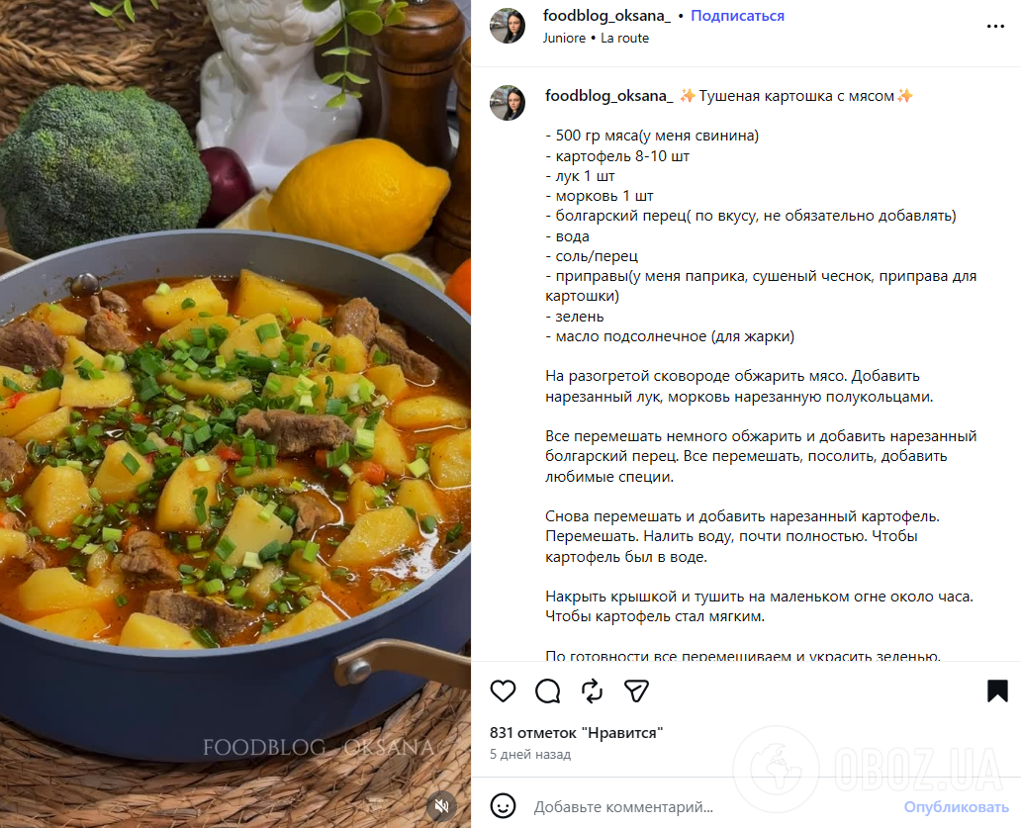Share the post via the paper plane icon
1021x828 pixels.
pyautogui.click(x=637, y=691)
